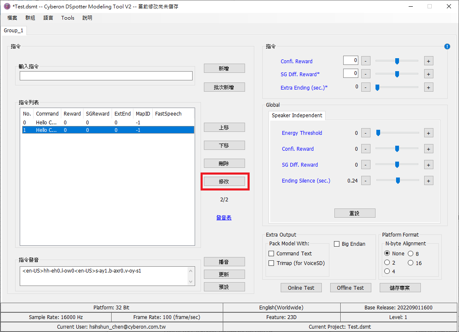Open the Tools menu
This screenshot has width=459, height=332.
pyautogui.click(x=68, y=18)
